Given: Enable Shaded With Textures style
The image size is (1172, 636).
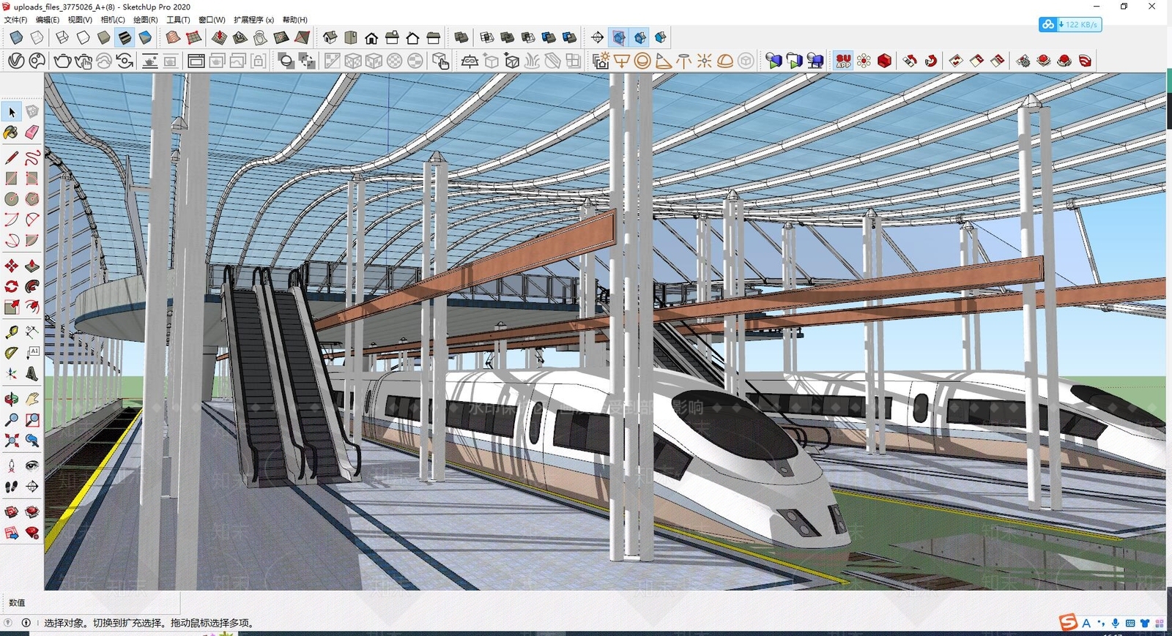Looking at the screenshot, I should click(125, 37).
